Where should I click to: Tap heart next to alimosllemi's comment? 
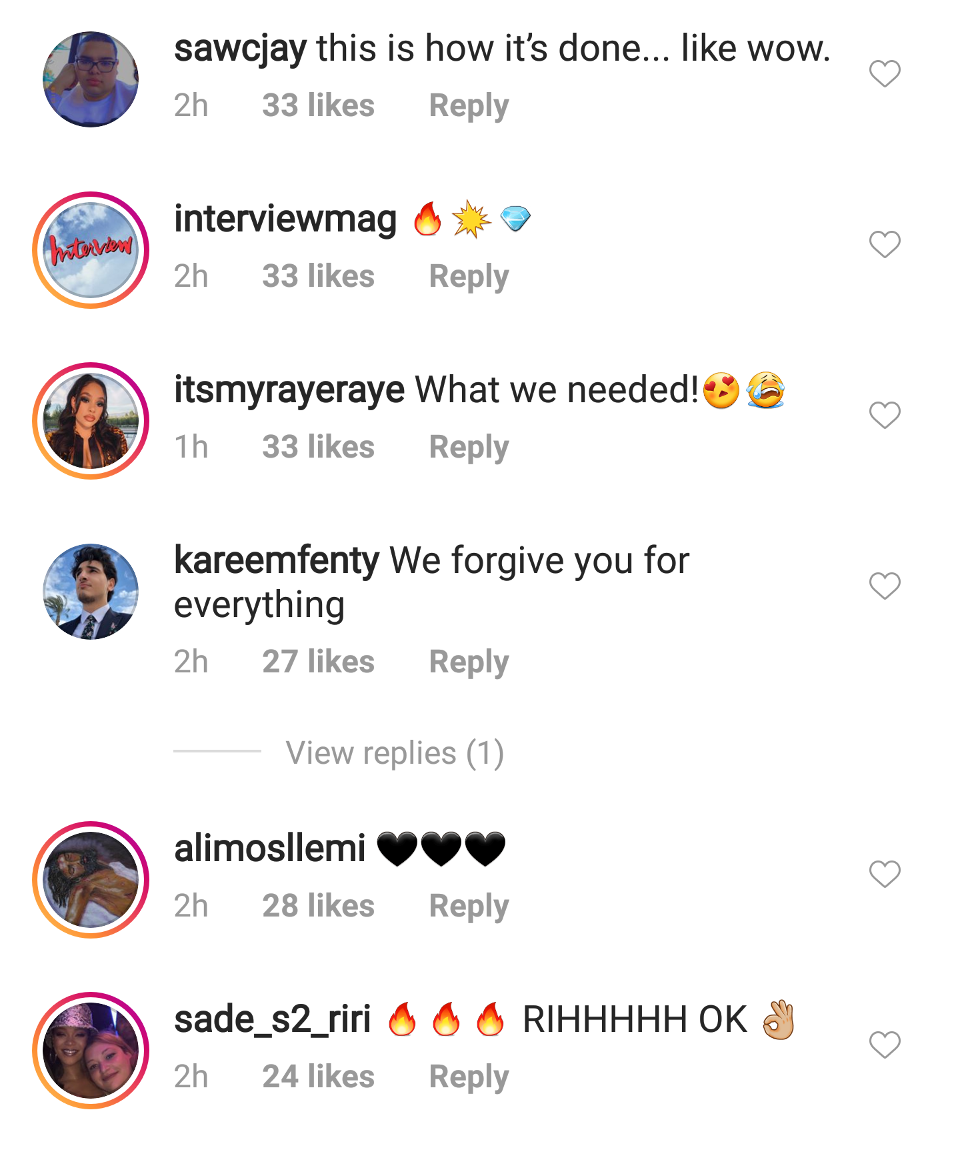(x=885, y=874)
